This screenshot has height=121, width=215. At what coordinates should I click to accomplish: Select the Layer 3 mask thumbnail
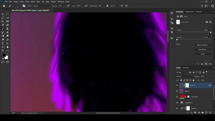click(x=187, y=85)
